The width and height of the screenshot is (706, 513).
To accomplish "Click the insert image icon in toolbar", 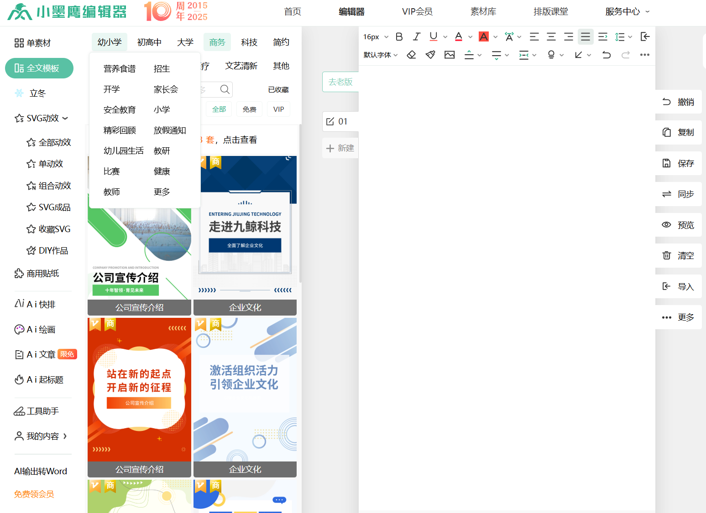I will tap(450, 54).
